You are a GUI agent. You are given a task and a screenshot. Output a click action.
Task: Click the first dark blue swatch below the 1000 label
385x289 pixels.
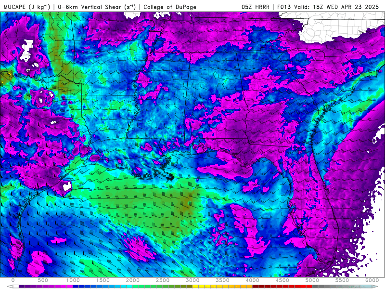click(x=76, y=287)
